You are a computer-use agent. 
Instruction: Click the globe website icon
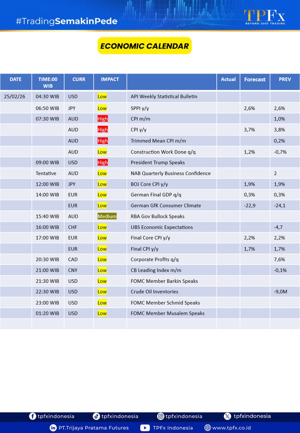pos(208,428)
